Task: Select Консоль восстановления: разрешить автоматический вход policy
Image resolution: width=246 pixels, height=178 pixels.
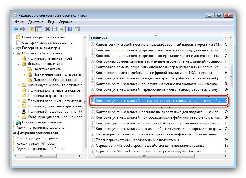Action: point(158,50)
